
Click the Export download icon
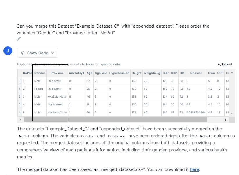click(x=219, y=64)
